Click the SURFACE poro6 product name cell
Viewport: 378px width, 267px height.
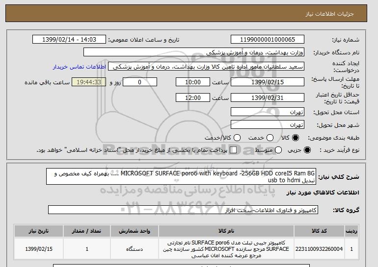tap(226, 249)
